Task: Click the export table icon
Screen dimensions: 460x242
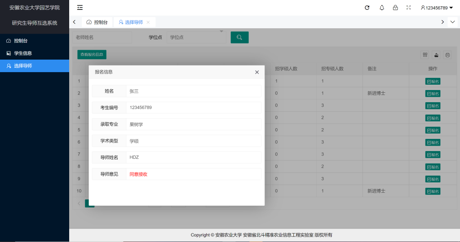Action: tap(436, 55)
